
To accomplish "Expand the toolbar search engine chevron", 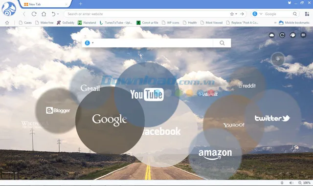I will [261, 14].
